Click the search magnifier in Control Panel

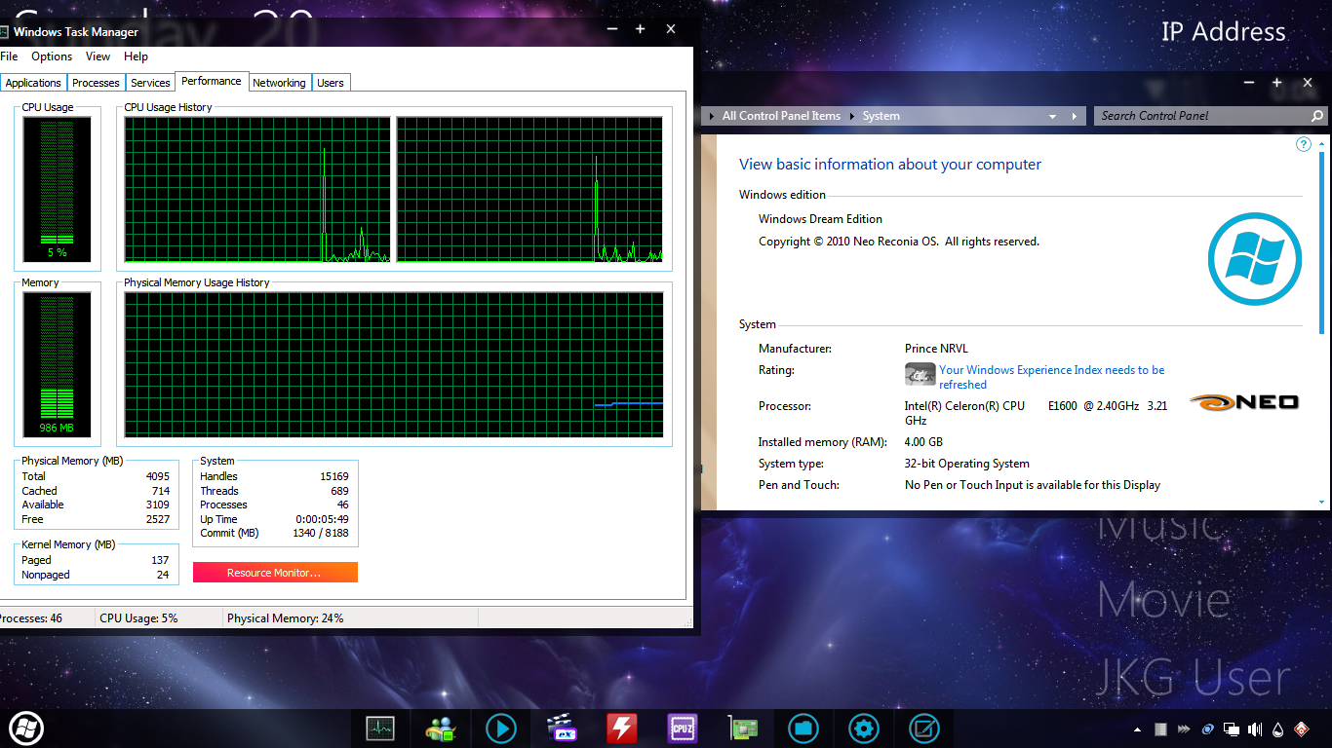[x=1317, y=116]
